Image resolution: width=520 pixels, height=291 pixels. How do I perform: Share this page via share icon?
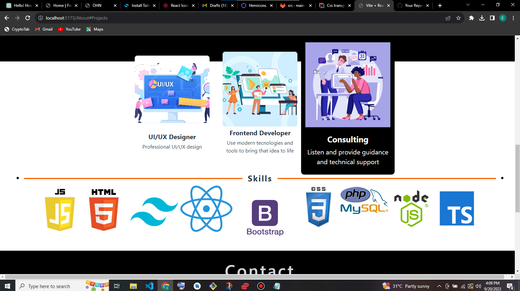pos(448,18)
